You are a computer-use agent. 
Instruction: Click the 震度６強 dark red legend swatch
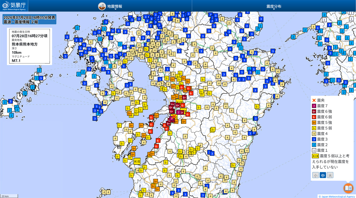click(x=314, y=112)
